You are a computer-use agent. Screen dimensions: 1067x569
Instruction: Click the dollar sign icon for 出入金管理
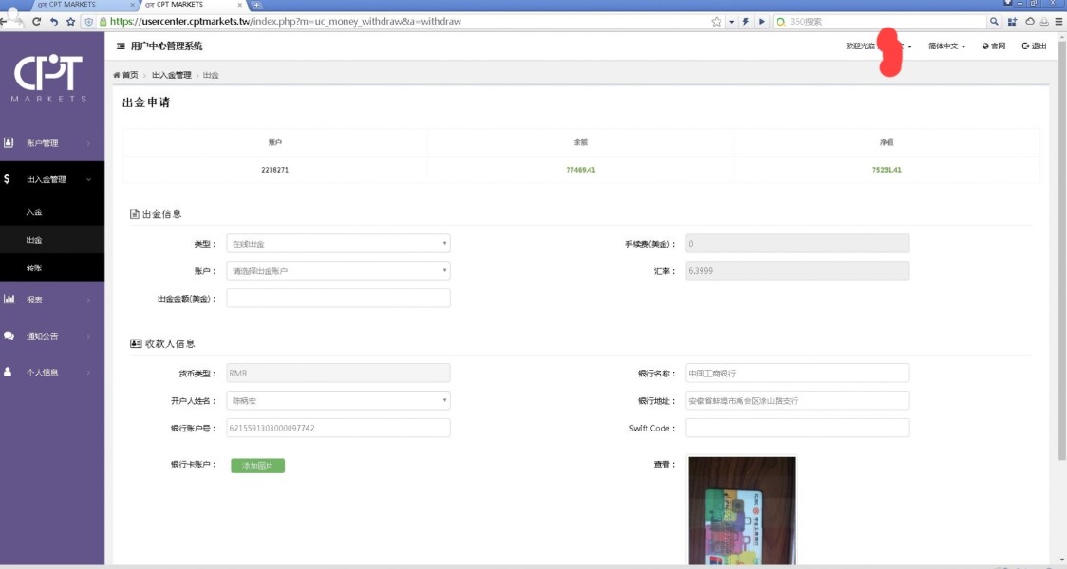[x=7, y=179]
